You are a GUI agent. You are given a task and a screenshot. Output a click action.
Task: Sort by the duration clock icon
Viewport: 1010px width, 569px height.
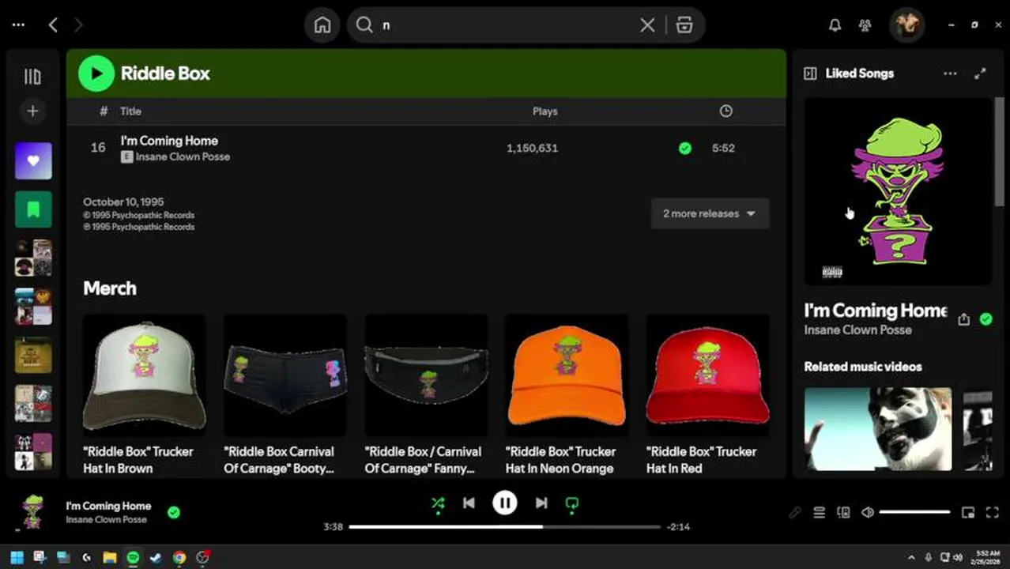coord(725,111)
